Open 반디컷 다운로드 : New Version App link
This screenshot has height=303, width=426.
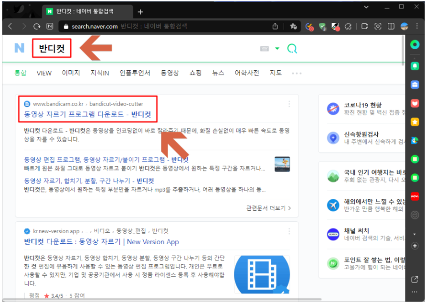pos(101,241)
